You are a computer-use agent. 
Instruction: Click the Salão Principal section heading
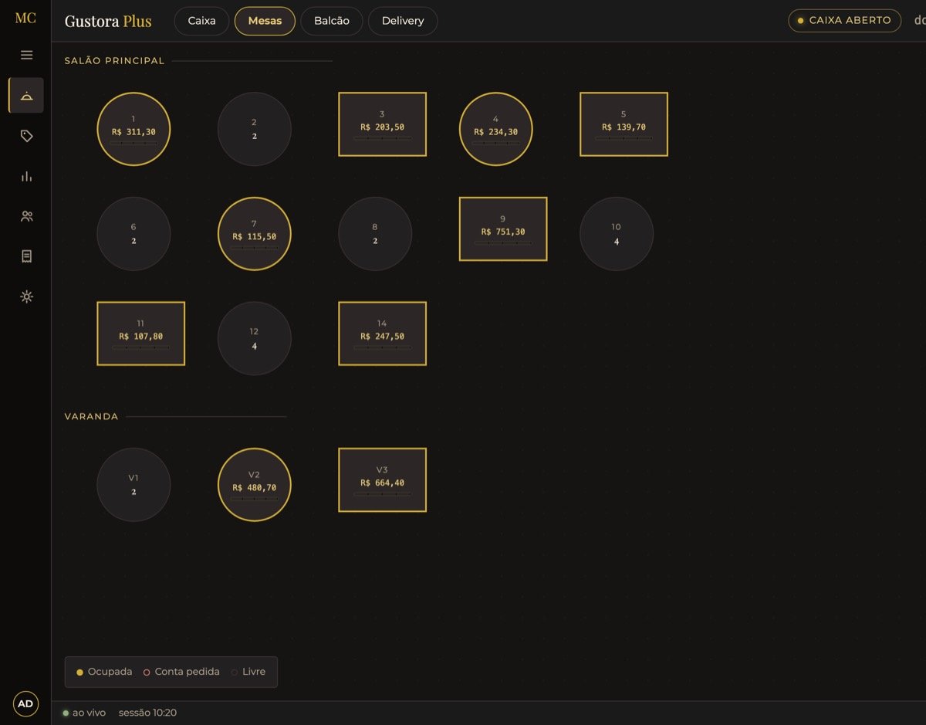114,61
